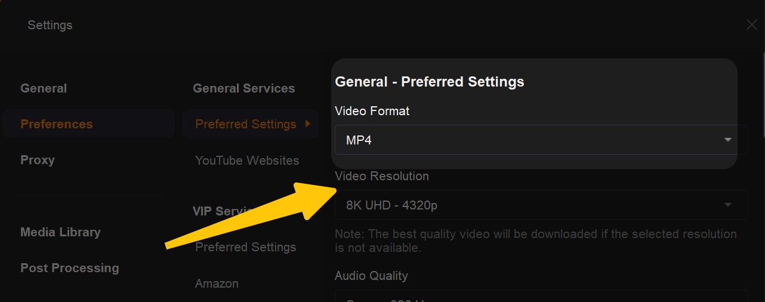Open the Amazon service settings

click(x=217, y=283)
